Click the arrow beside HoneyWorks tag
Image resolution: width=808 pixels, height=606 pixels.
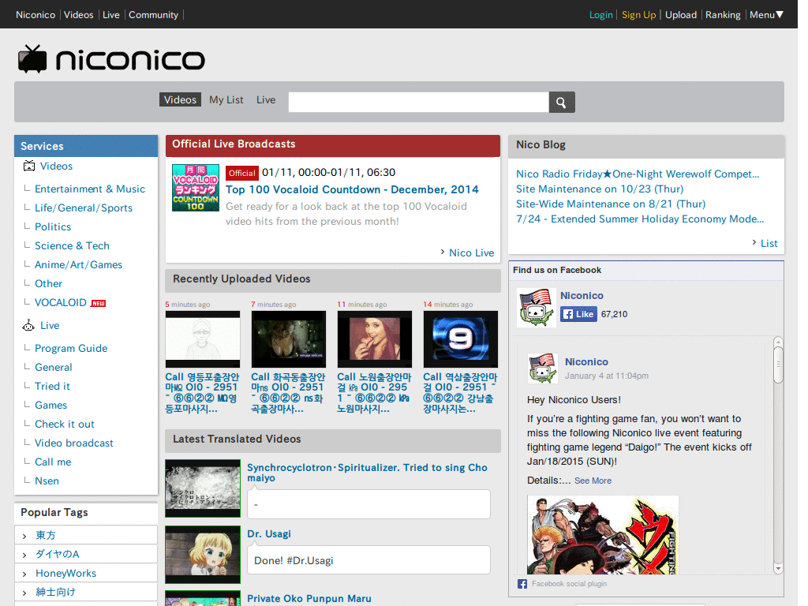point(24,574)
